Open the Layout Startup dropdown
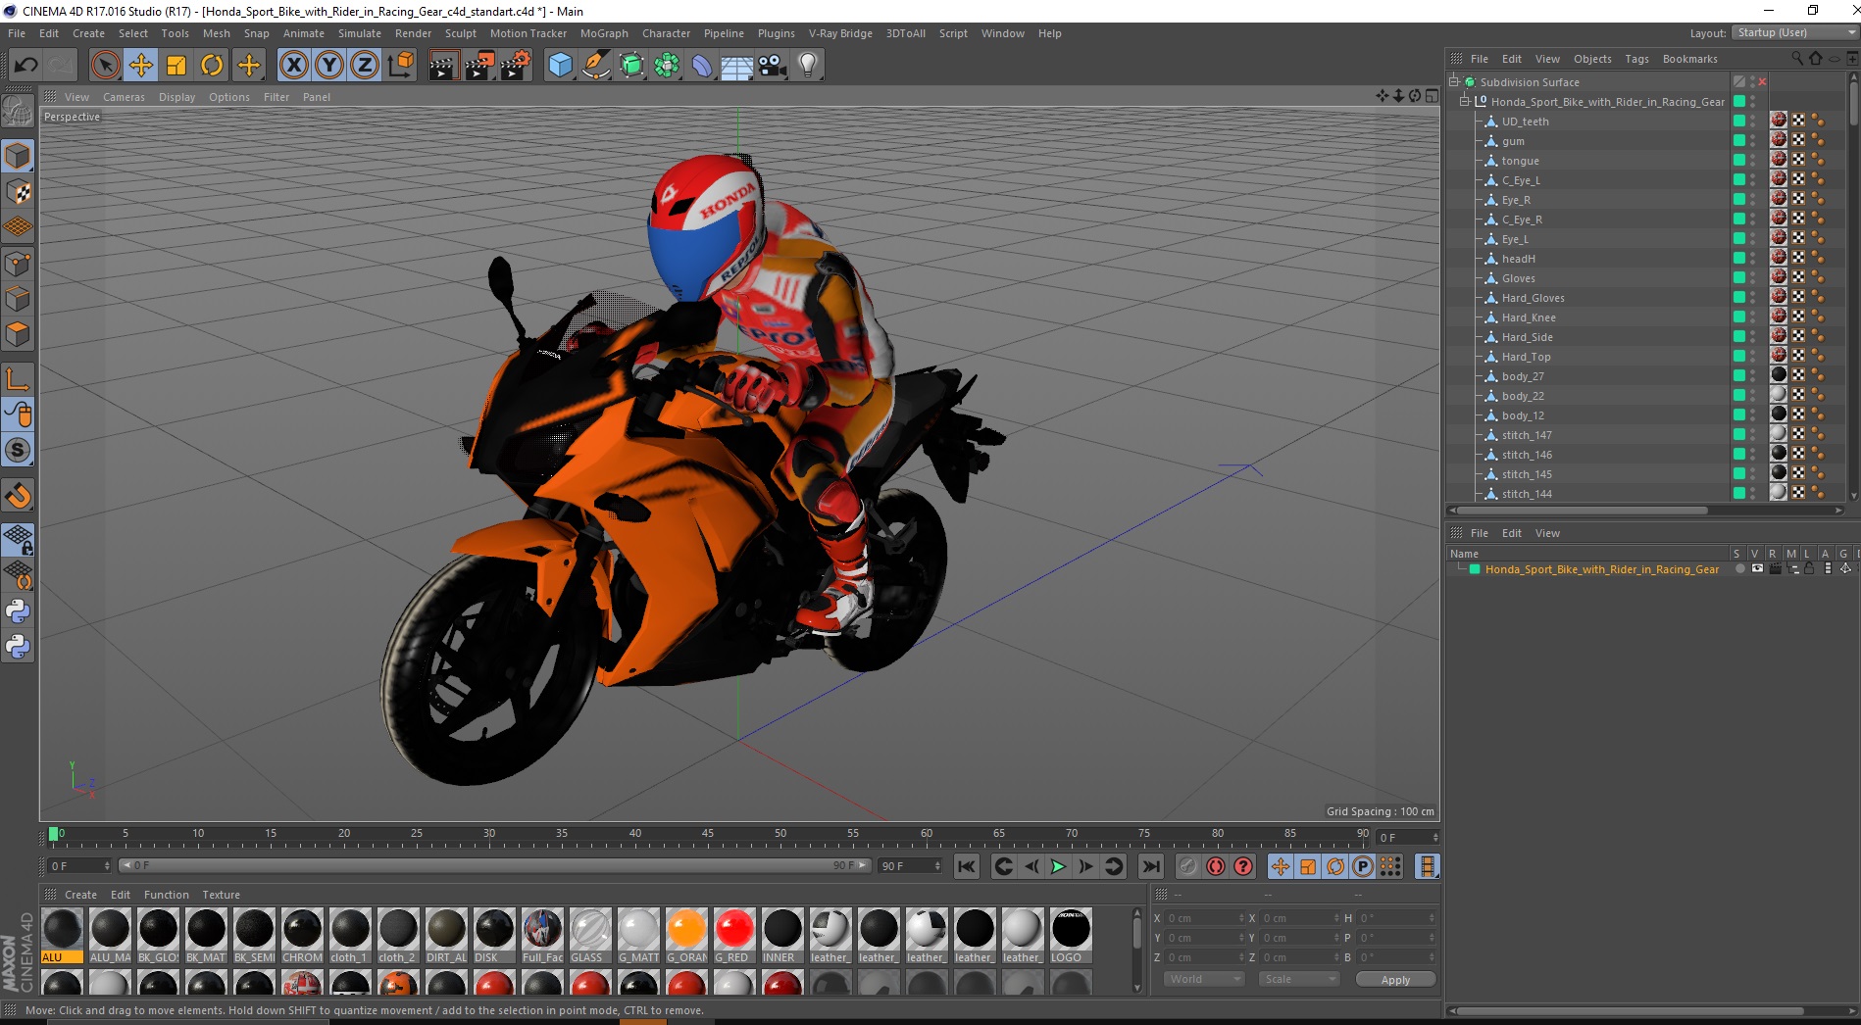1861x1025 pixels. click(1794, 32)
